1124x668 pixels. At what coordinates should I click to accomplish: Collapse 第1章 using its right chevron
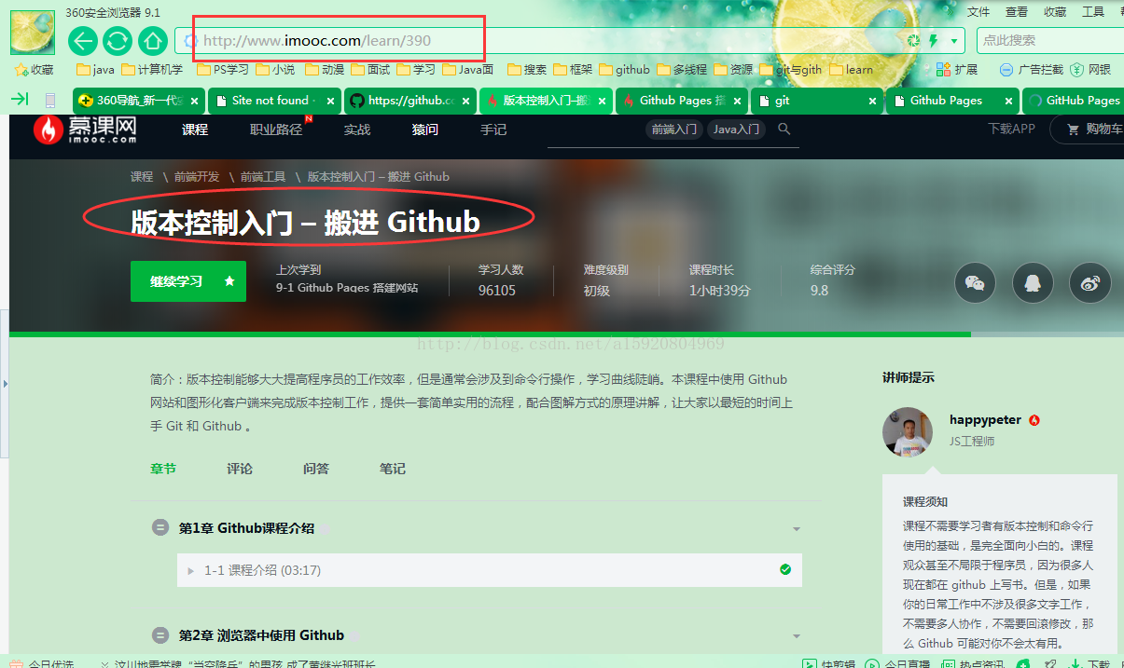click(797, 529)
